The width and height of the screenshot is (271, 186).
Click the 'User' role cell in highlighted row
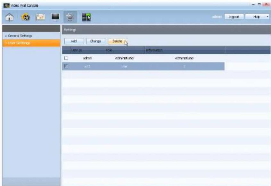pyautogui.click(x=124, y=66)
